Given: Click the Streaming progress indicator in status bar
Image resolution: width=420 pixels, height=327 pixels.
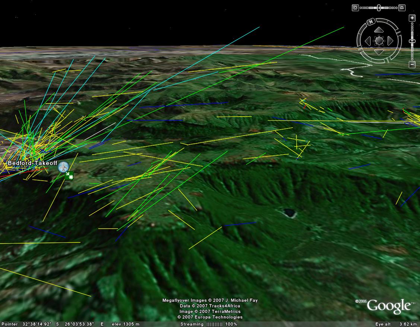Looking at the screenshot, I should (x=209, y=324).
